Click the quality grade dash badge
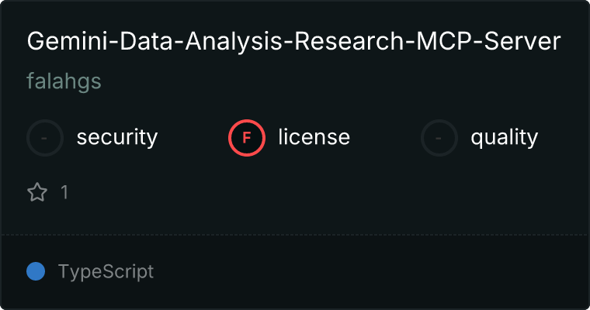590x310 pixels. (439, 138)
